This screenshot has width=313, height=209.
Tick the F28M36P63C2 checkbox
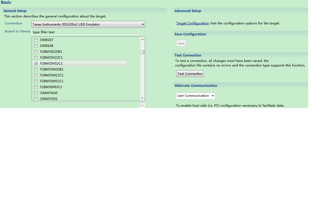point(36,87)
